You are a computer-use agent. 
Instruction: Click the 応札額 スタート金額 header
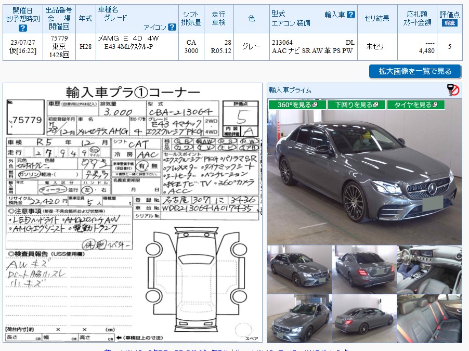tap(417, 18)
